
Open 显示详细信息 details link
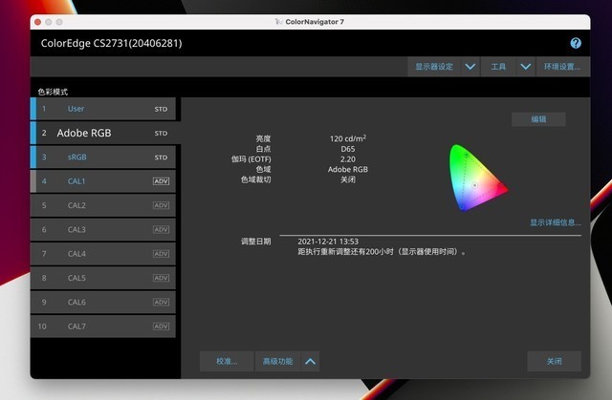click(555, 222)
